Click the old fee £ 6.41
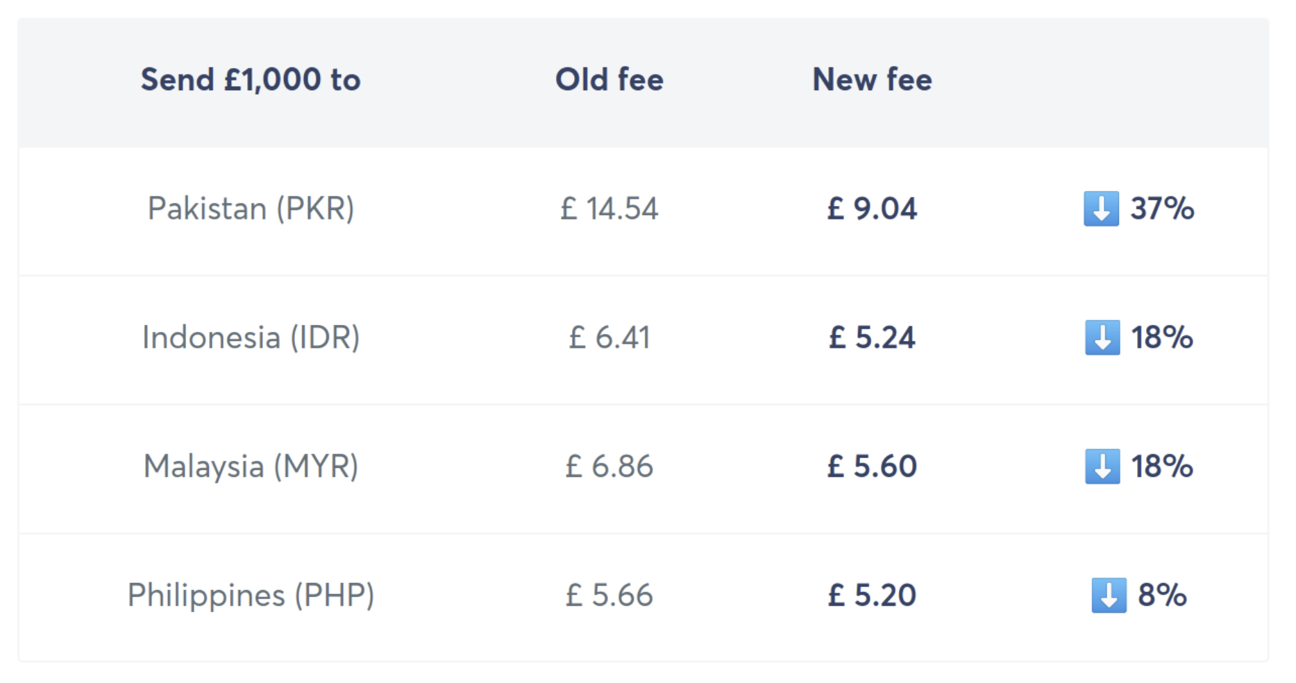 (x=609, y=337)
